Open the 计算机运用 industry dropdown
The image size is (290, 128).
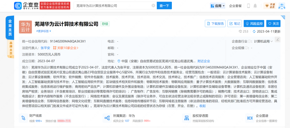(263, 41)
